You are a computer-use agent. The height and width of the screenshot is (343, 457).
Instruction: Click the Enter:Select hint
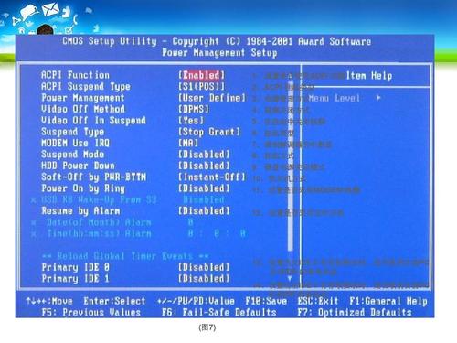click(x=114, y=301)
